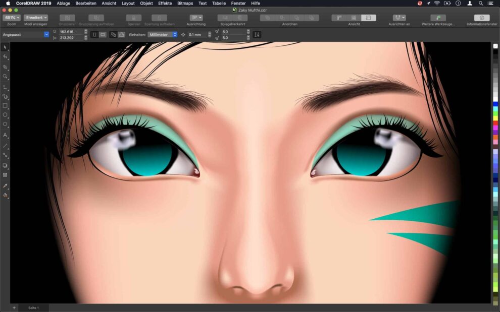The height and width of the screenshot is (312, 500).
Task: Open the Hilfe menu
Action: [256, 3]
